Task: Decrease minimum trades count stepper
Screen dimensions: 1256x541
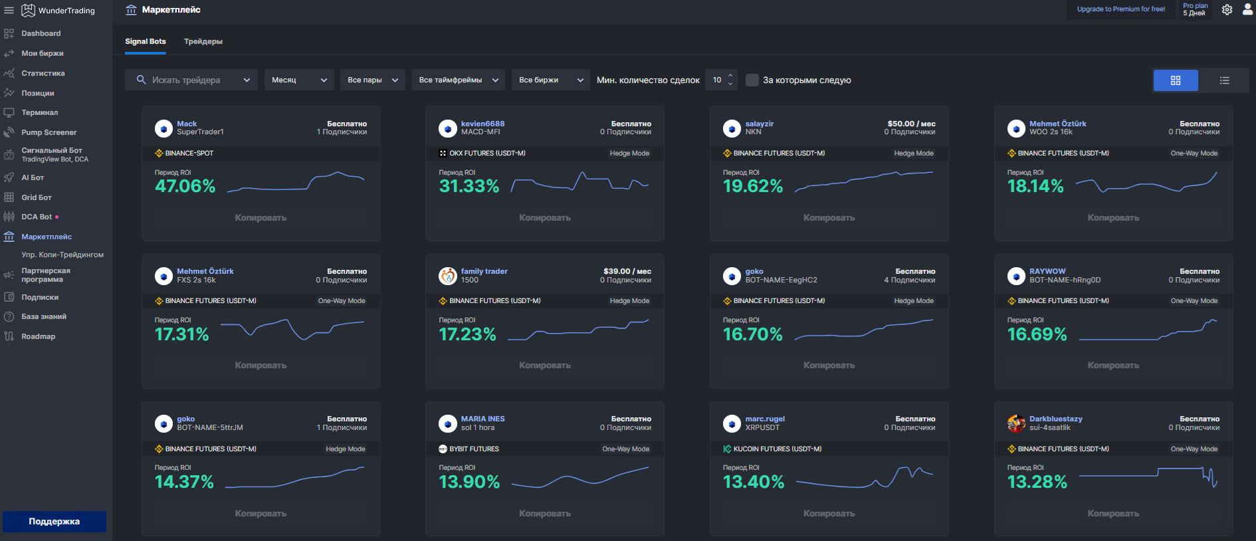Action: click(x=730, y=84)
